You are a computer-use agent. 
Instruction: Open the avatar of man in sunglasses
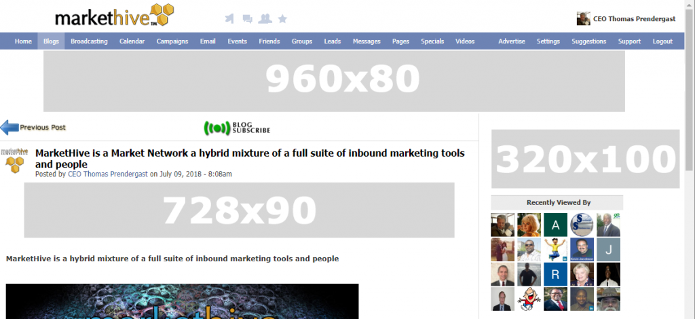pos(529,250)
